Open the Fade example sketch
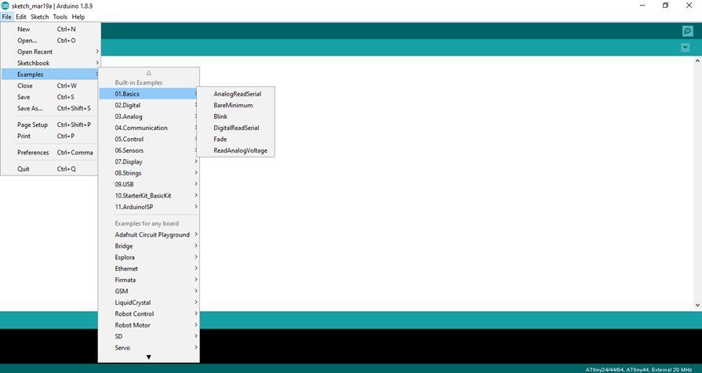702x373 pixels. point(236,139)
